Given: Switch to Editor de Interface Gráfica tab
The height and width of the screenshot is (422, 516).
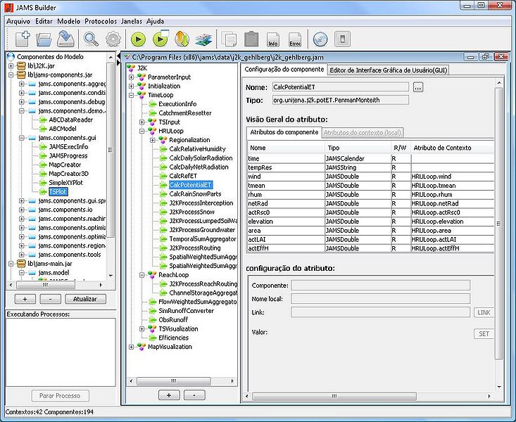Looking at the screenshot, I should pos(389,70).
